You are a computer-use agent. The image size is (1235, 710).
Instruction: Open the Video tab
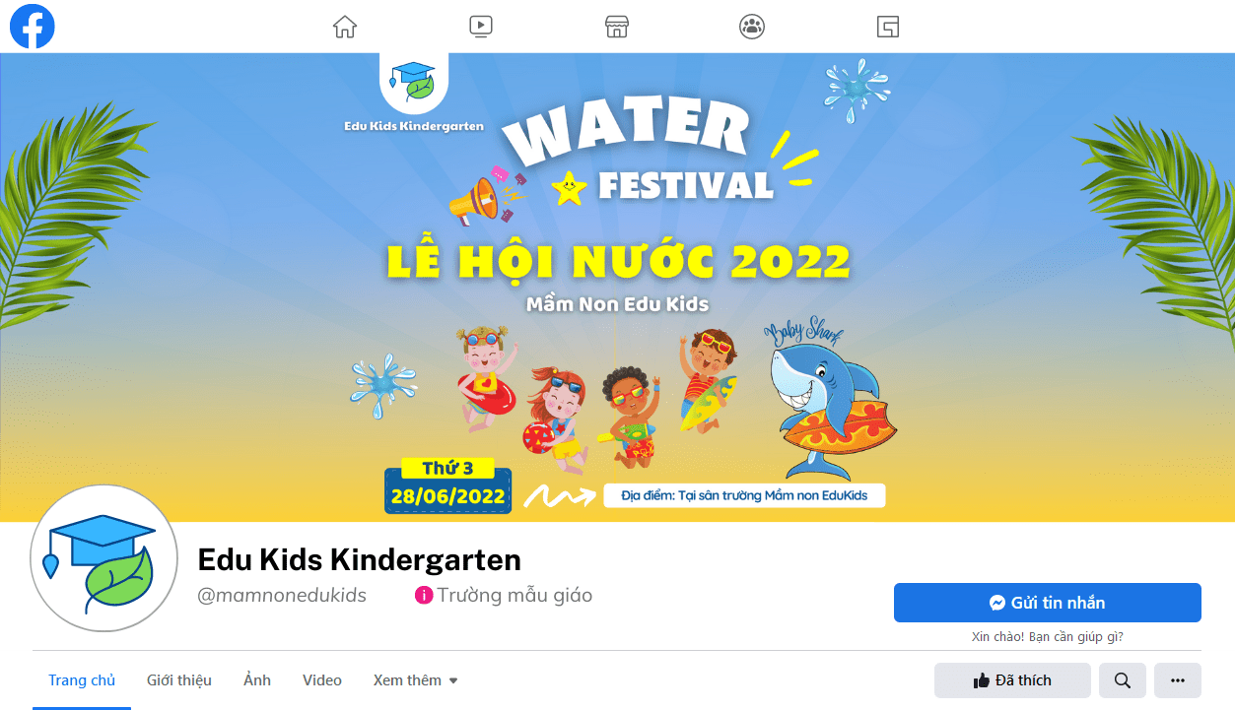tap(322, 680)
